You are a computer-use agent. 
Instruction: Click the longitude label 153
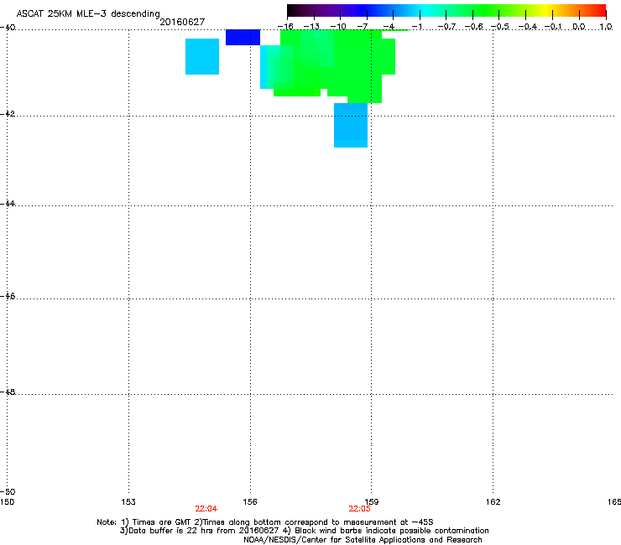[x=128, y=502]
